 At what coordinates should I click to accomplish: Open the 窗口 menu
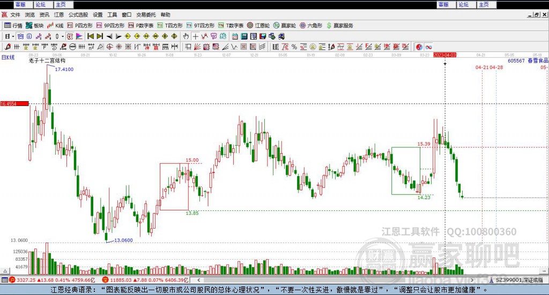point(127,14)
